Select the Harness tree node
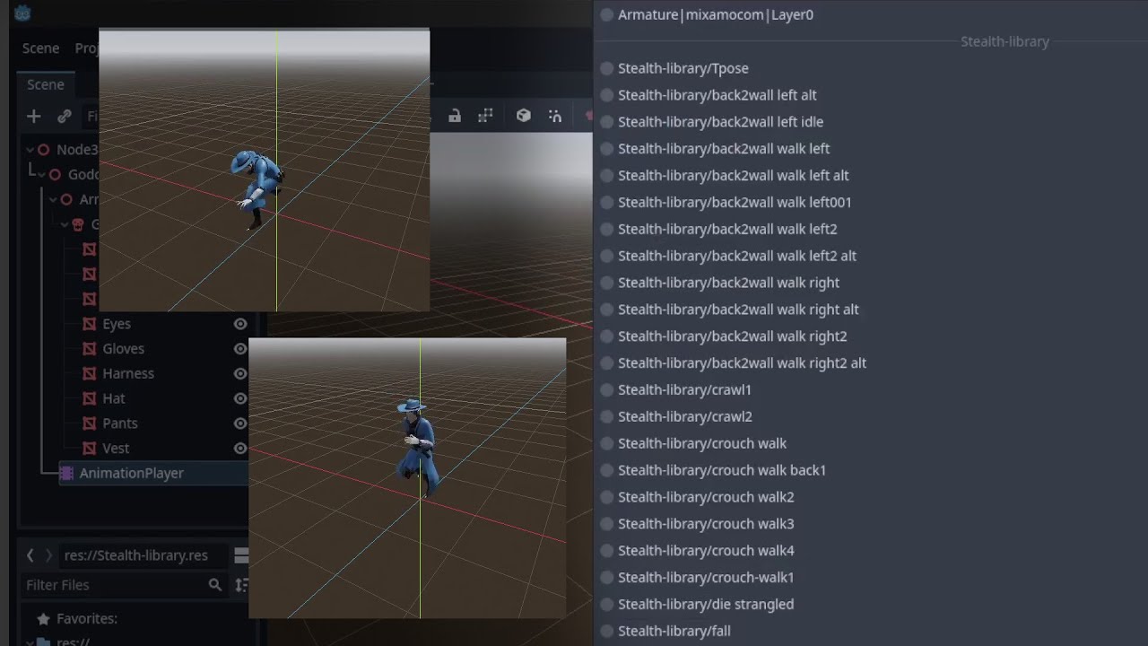 (128, 373)
